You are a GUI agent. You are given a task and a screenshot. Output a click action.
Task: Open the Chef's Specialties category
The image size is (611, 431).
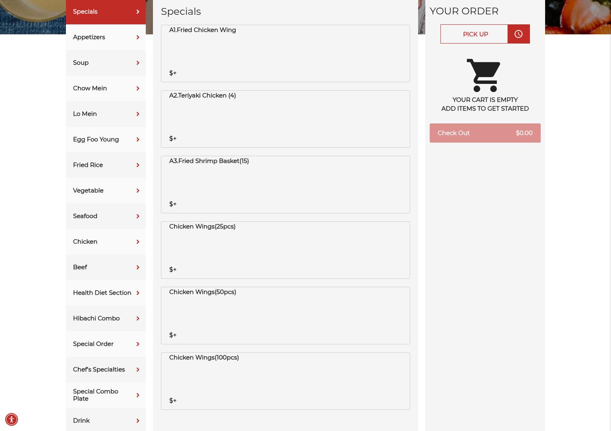[106, 369]
